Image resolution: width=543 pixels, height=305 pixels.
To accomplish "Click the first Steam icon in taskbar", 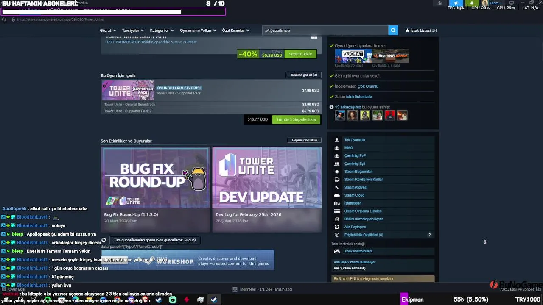I will pos(158,300).
